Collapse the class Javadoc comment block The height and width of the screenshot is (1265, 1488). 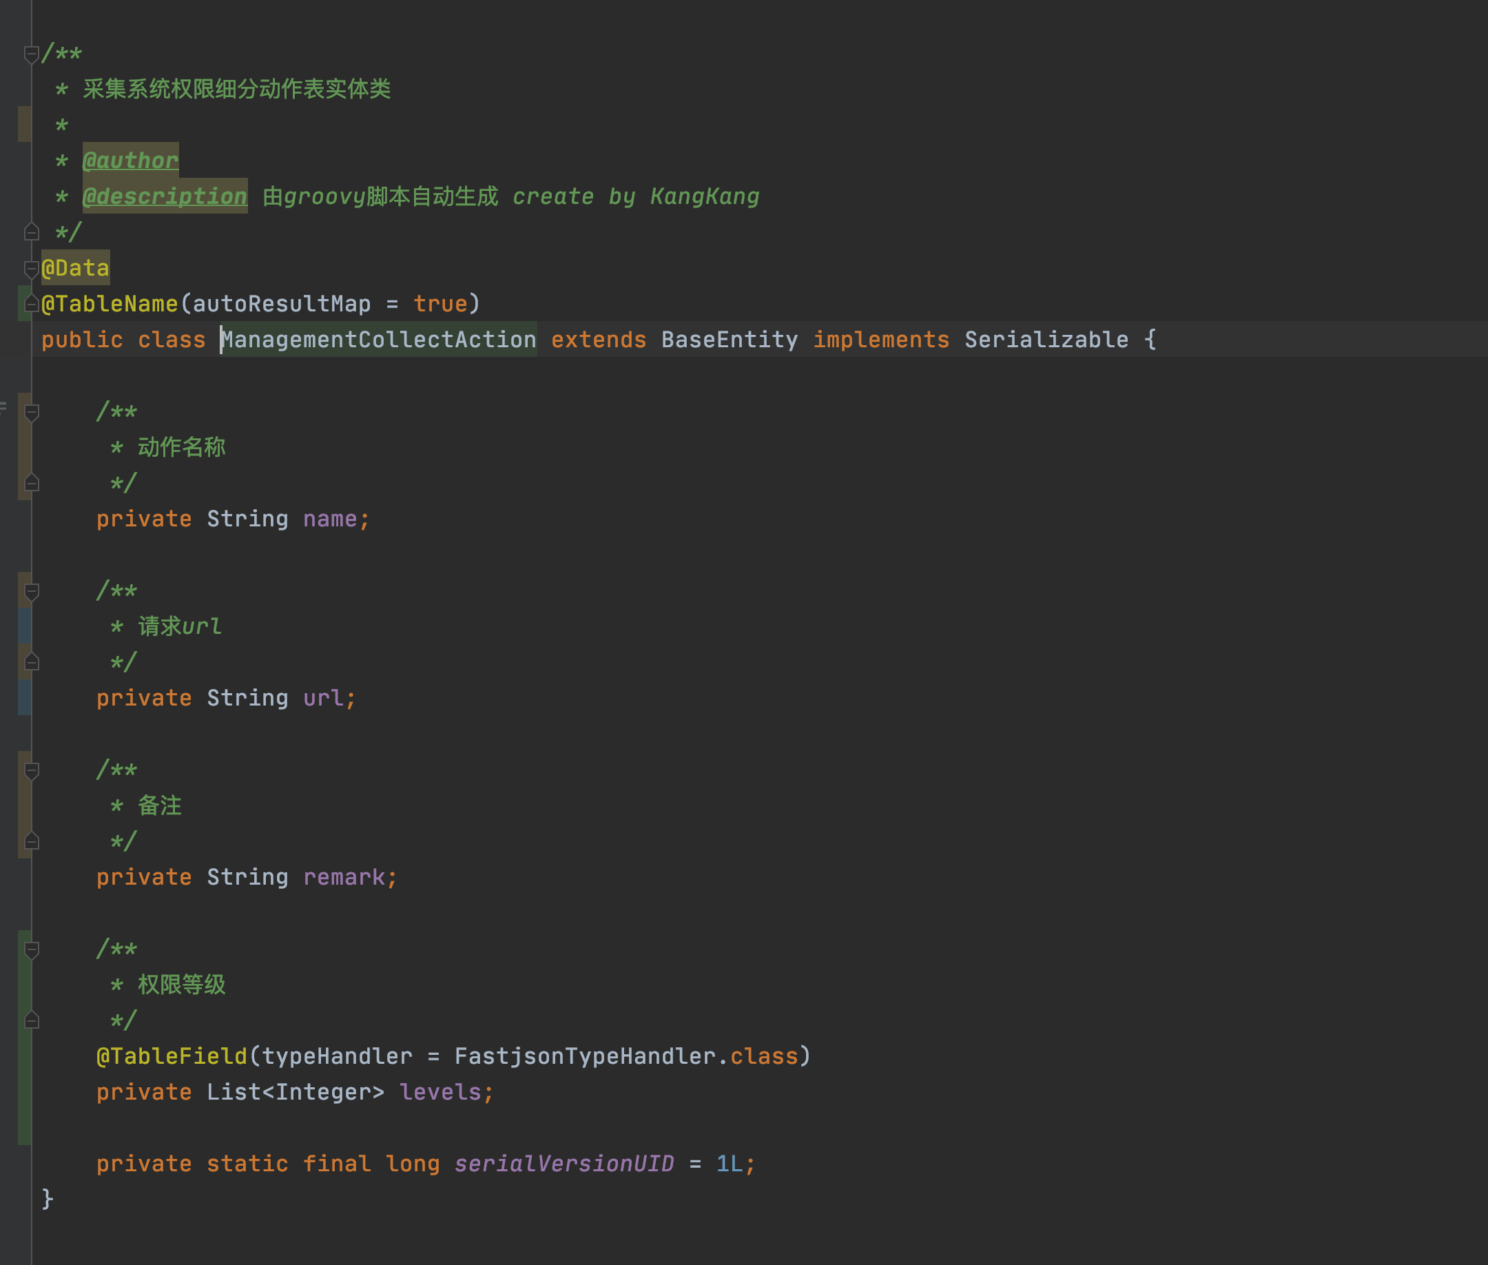pyautogui.click(x=30, y=52)
